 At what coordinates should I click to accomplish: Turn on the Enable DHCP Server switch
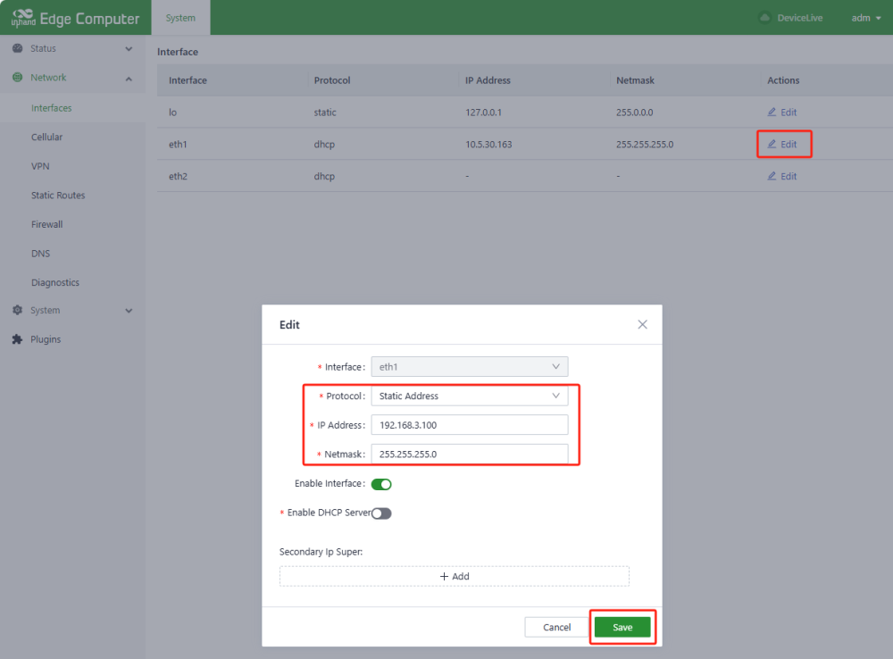[x=381, y=513]
